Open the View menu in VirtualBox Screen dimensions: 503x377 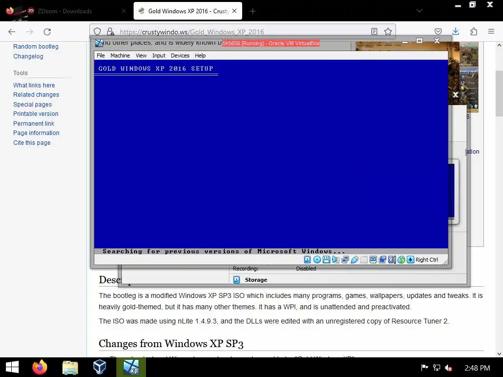pyautogui.click(x=141, y=55)
